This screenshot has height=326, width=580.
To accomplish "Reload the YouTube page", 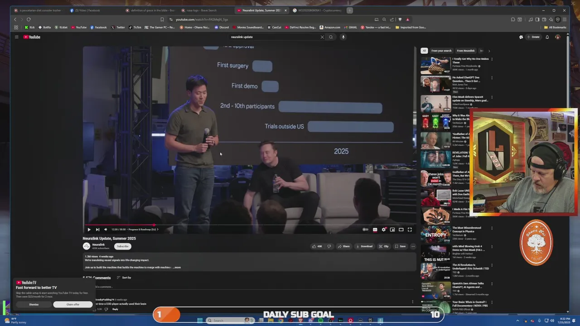I will pyautogui.click(x=29, y=19).
